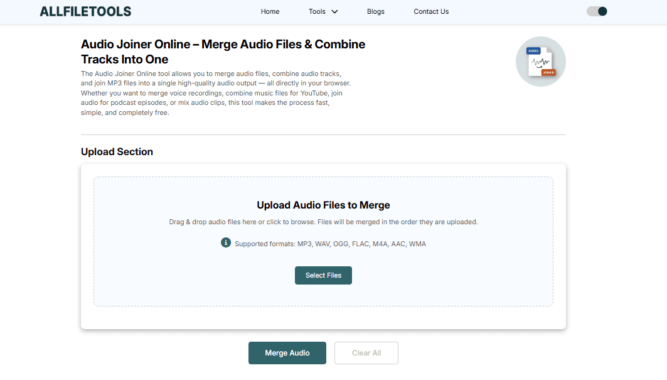Toggle the dark mode switch in the header
The height and width of the screenshot is (380, 667).
click(x=597, y=11)
